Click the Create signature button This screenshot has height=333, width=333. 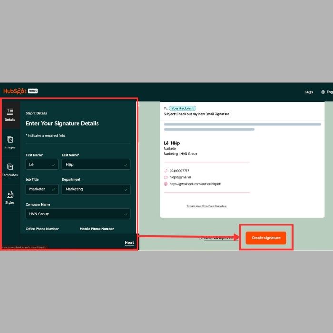pyautogui.click(x=266, y=238)
